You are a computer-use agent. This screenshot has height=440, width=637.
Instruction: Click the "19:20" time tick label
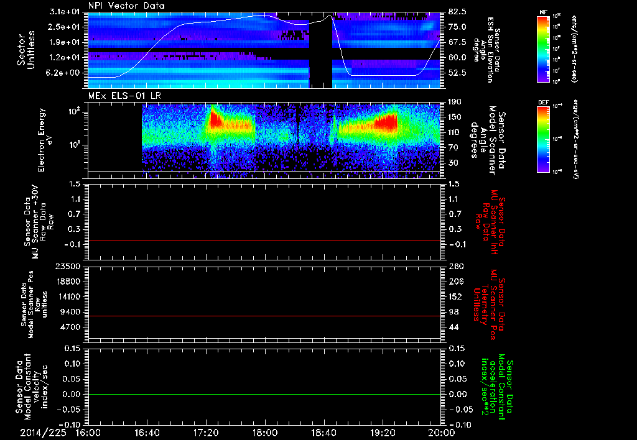pos(383,433)
